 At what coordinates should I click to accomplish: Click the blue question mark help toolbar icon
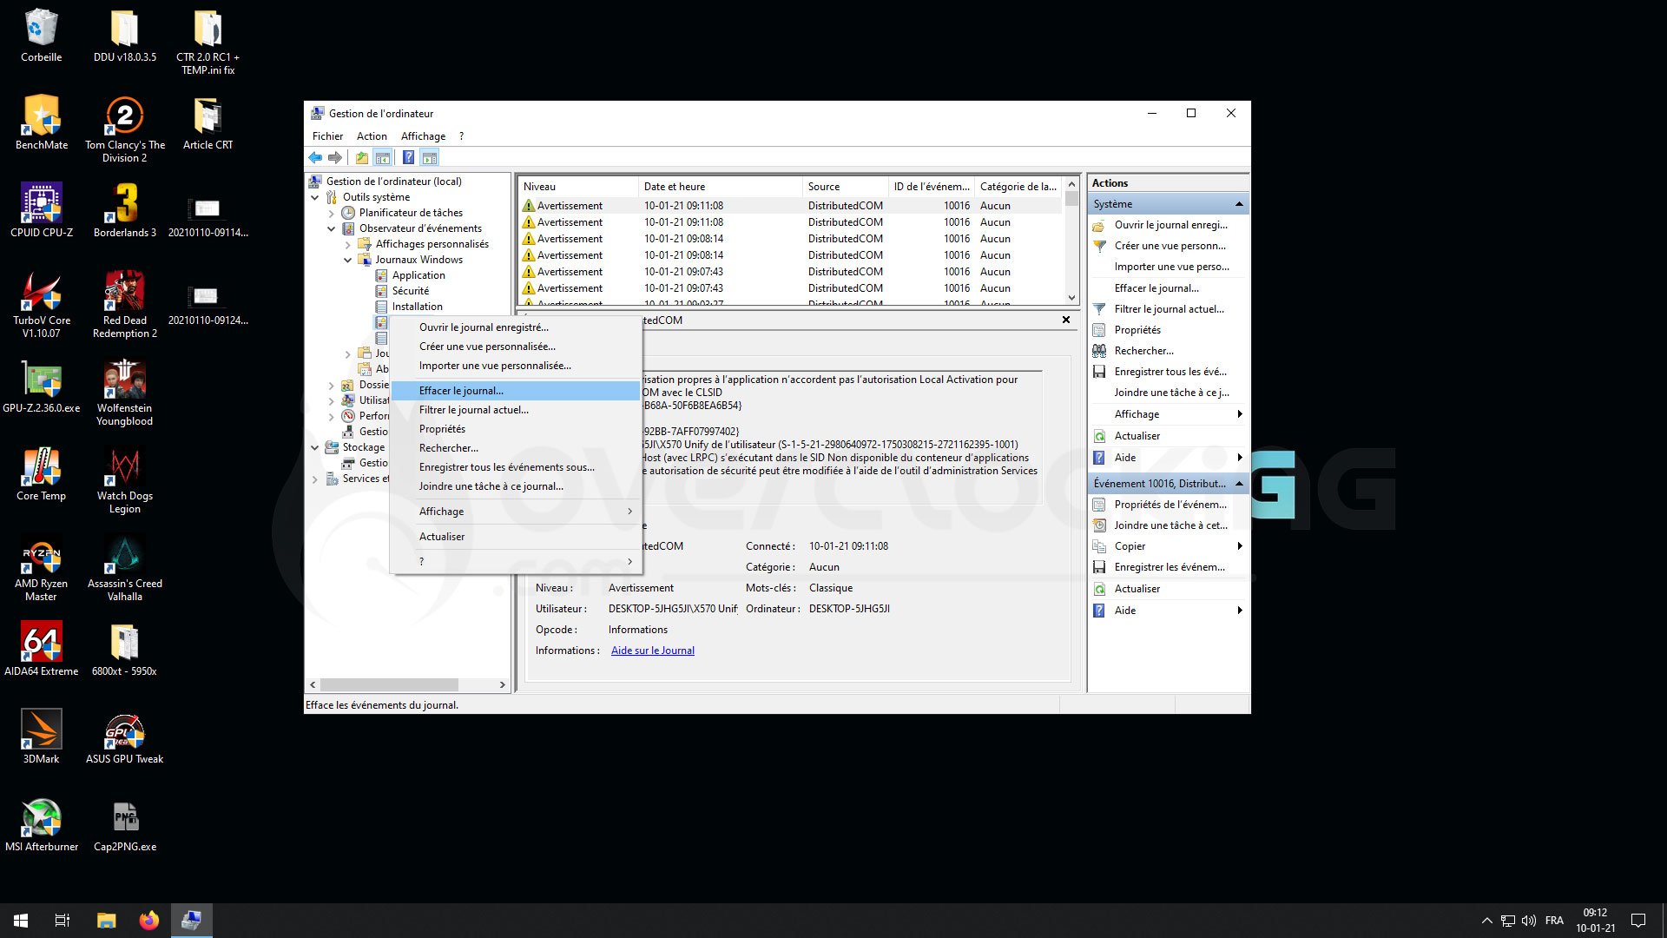click(x=408, y=158)
